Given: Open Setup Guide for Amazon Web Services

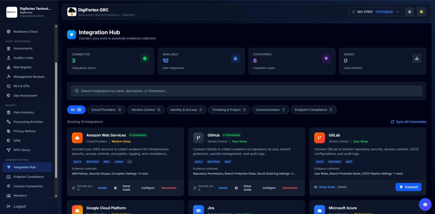Looking at the screenshot, I should coord(123,188).
